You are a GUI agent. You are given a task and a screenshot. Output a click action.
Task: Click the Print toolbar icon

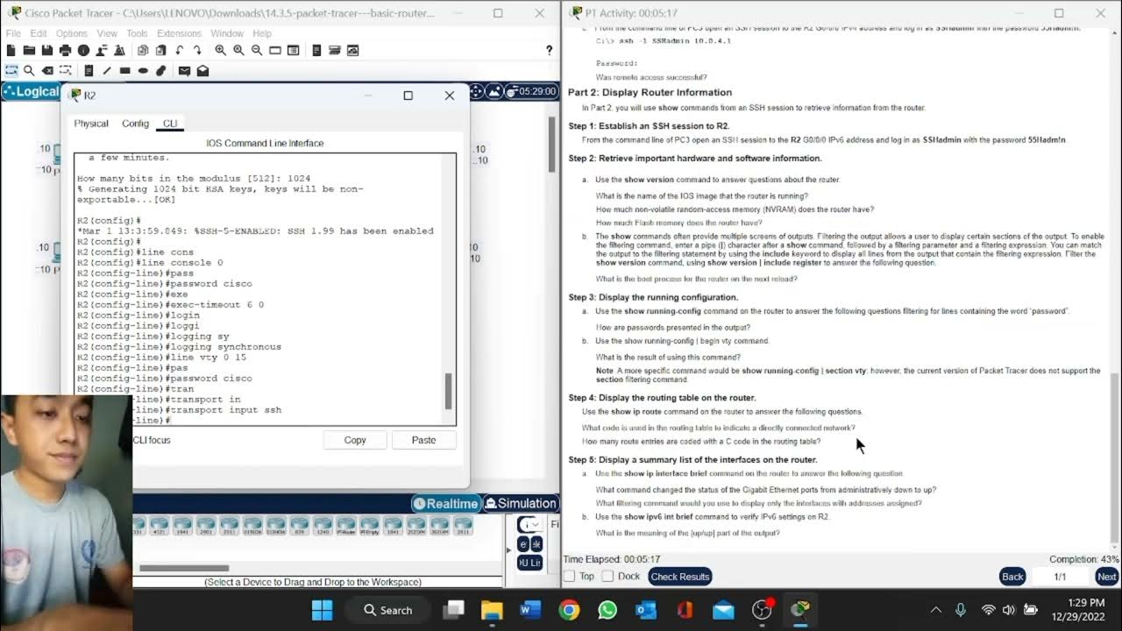point(65,51)
